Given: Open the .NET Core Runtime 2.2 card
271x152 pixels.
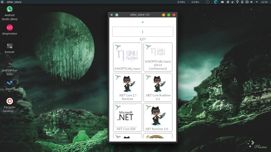Looking at the screenshot, I should pos(158,87).
